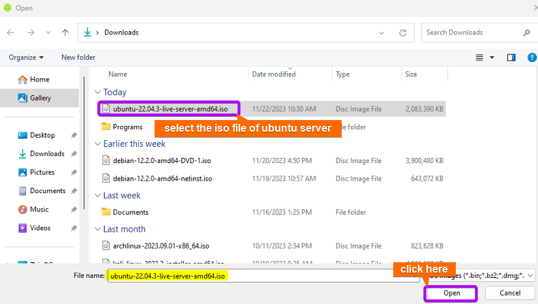Collapse the Last week group
Image resolution: width=538 pixels, height=304 pixels.
(97, 195)
